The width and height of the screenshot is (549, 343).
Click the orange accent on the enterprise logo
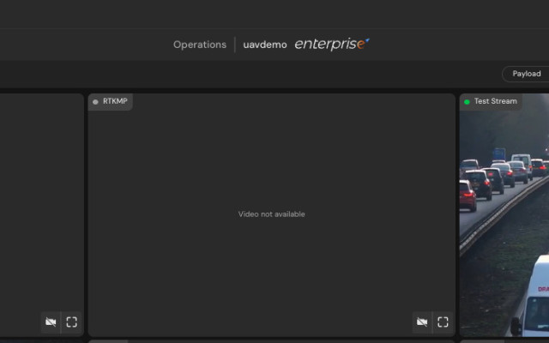click(360, 45)
